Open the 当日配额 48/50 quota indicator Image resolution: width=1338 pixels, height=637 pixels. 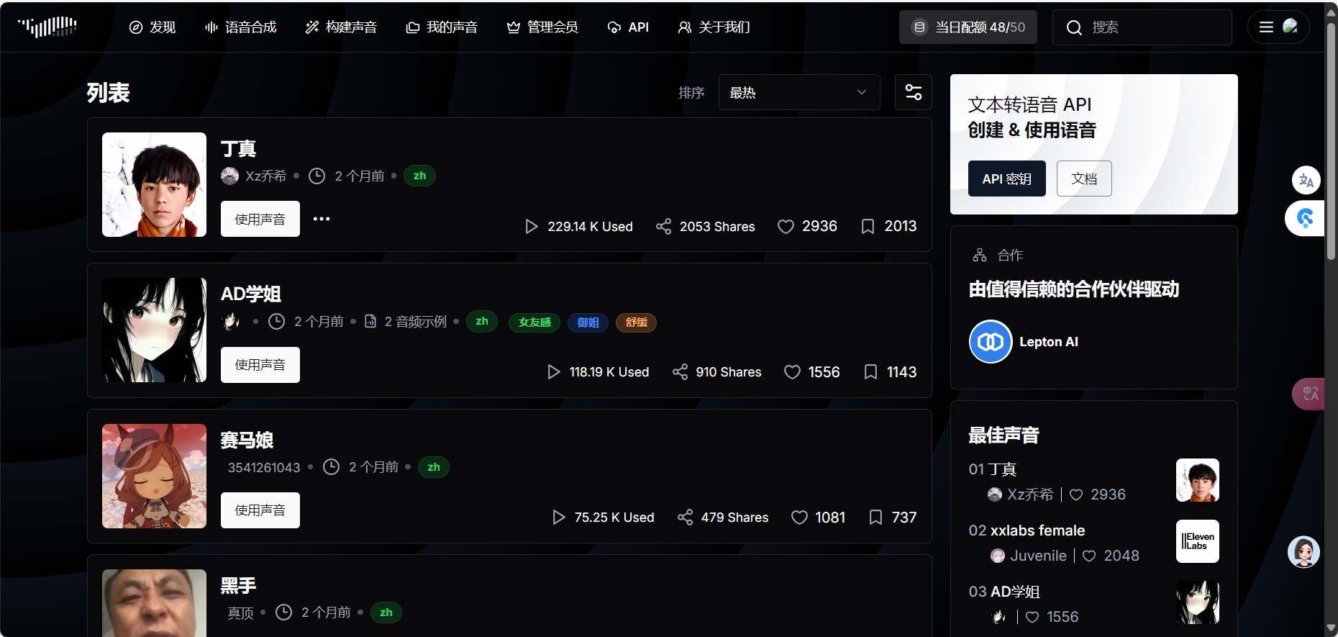pos(968,27)
